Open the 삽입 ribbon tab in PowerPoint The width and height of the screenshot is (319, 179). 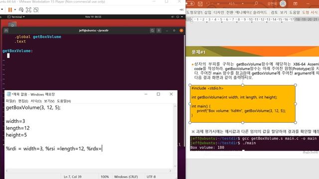click(208, 12)
